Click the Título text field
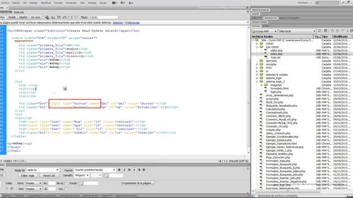Screen dimensions: 353x198 pos(104,17)
